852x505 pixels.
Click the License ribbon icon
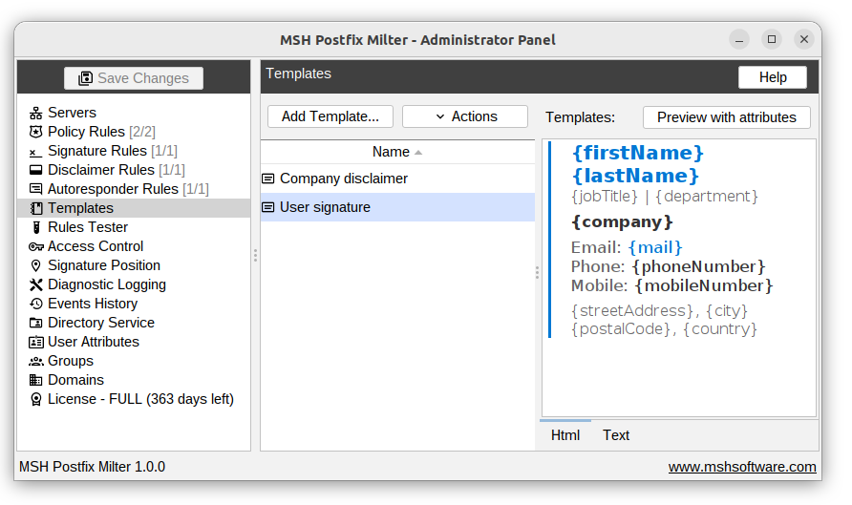pyautogui.click(x=36, y=399)
